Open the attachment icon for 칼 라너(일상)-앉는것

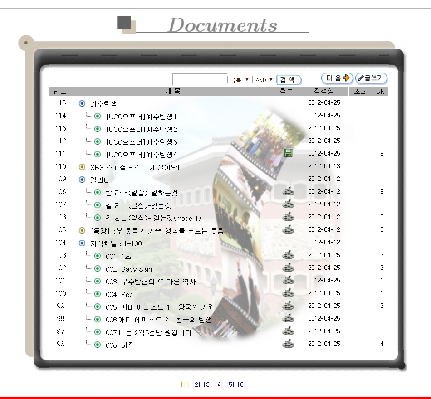tap(288, 204)
